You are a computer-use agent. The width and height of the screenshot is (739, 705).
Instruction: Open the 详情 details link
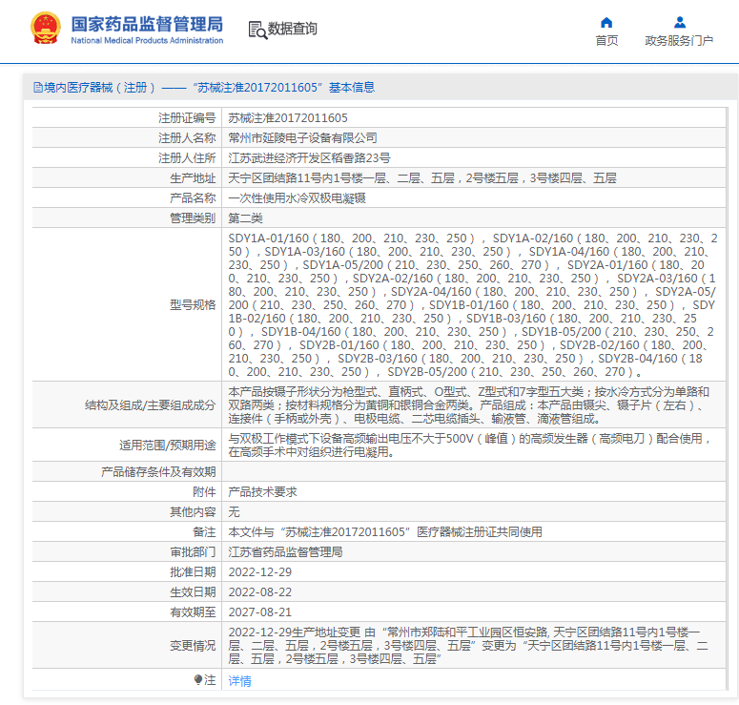click(240, 680)
